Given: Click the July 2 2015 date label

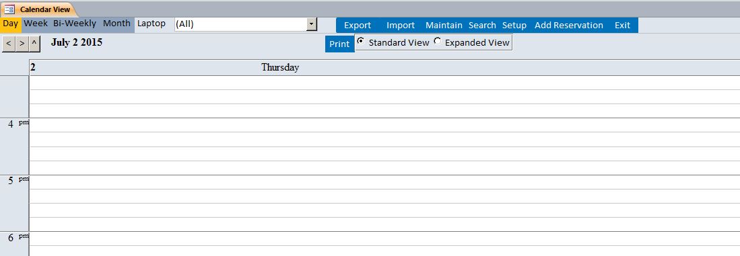Looking at the screenshot, I should (77, 42).
